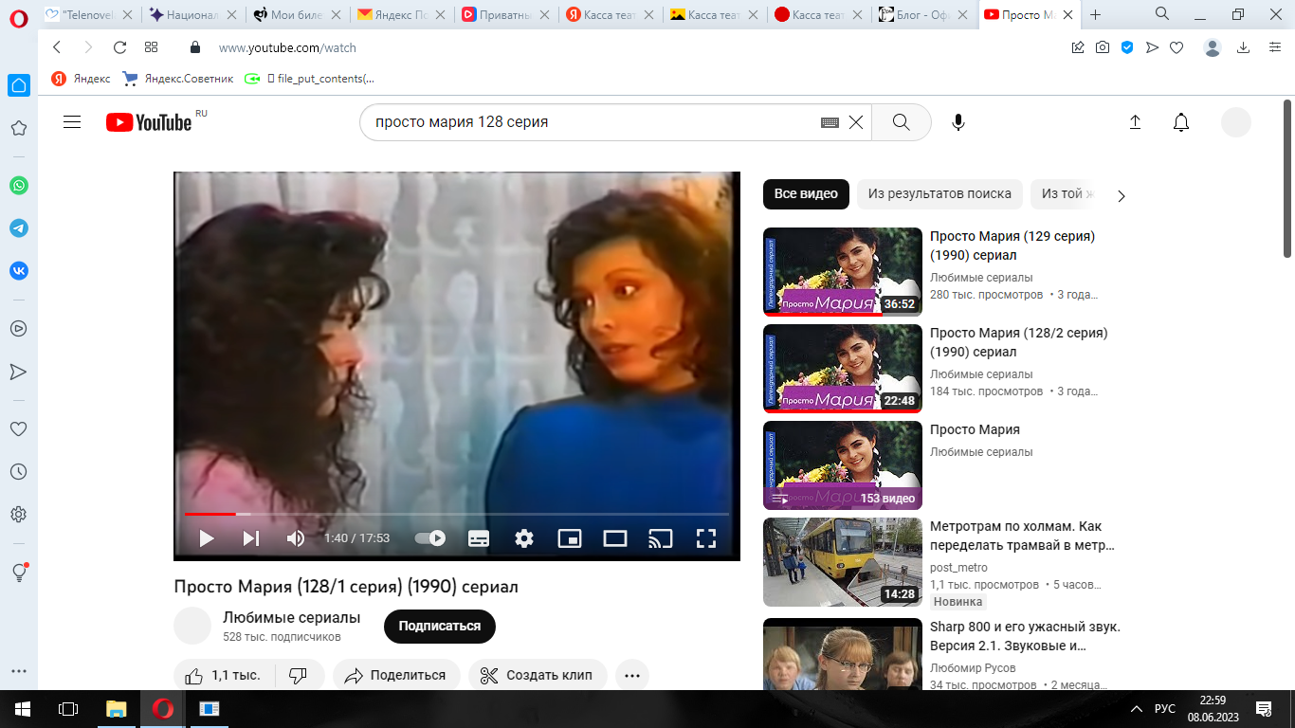This screenshot has width=1295, height=728.
Task: Switch to theater mode
Action: 615,538
